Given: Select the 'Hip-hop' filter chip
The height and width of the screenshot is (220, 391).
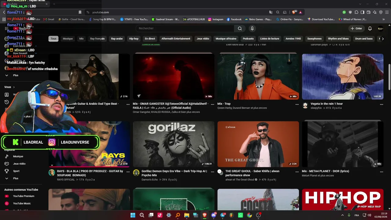Looking at the screenshot, I should click(134, 39).
